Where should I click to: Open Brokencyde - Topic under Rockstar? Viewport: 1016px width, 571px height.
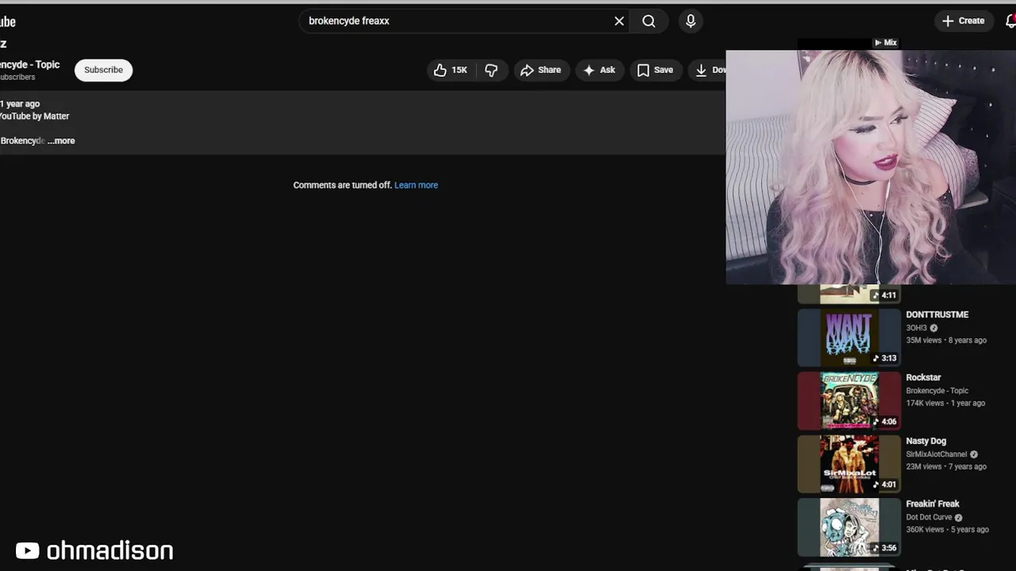point(937,391)
